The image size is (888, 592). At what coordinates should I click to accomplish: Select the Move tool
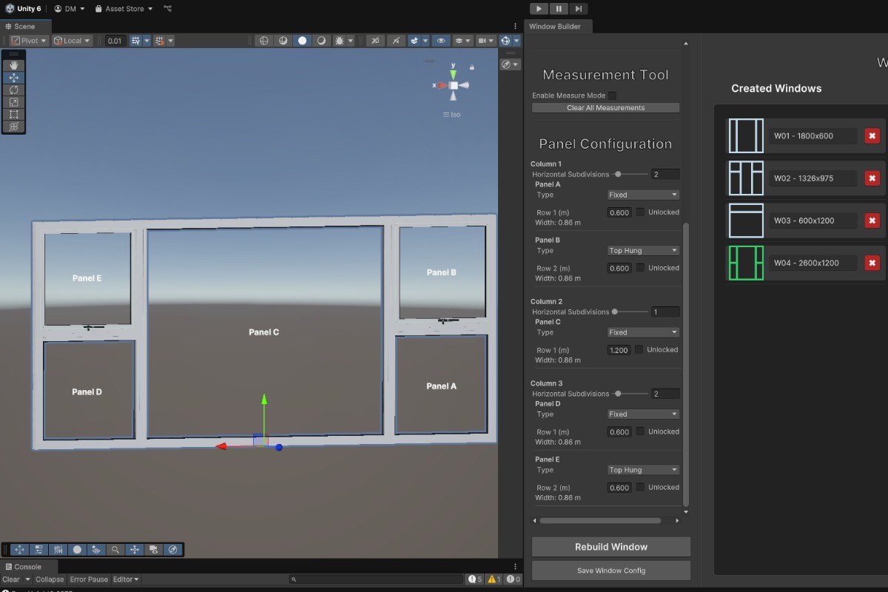pyautogui.click(x=14, y=78)
